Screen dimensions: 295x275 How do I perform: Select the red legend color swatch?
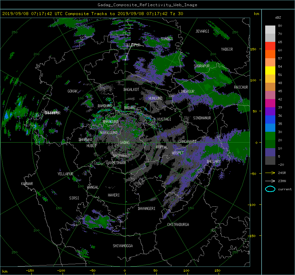(x=270, y=46)
